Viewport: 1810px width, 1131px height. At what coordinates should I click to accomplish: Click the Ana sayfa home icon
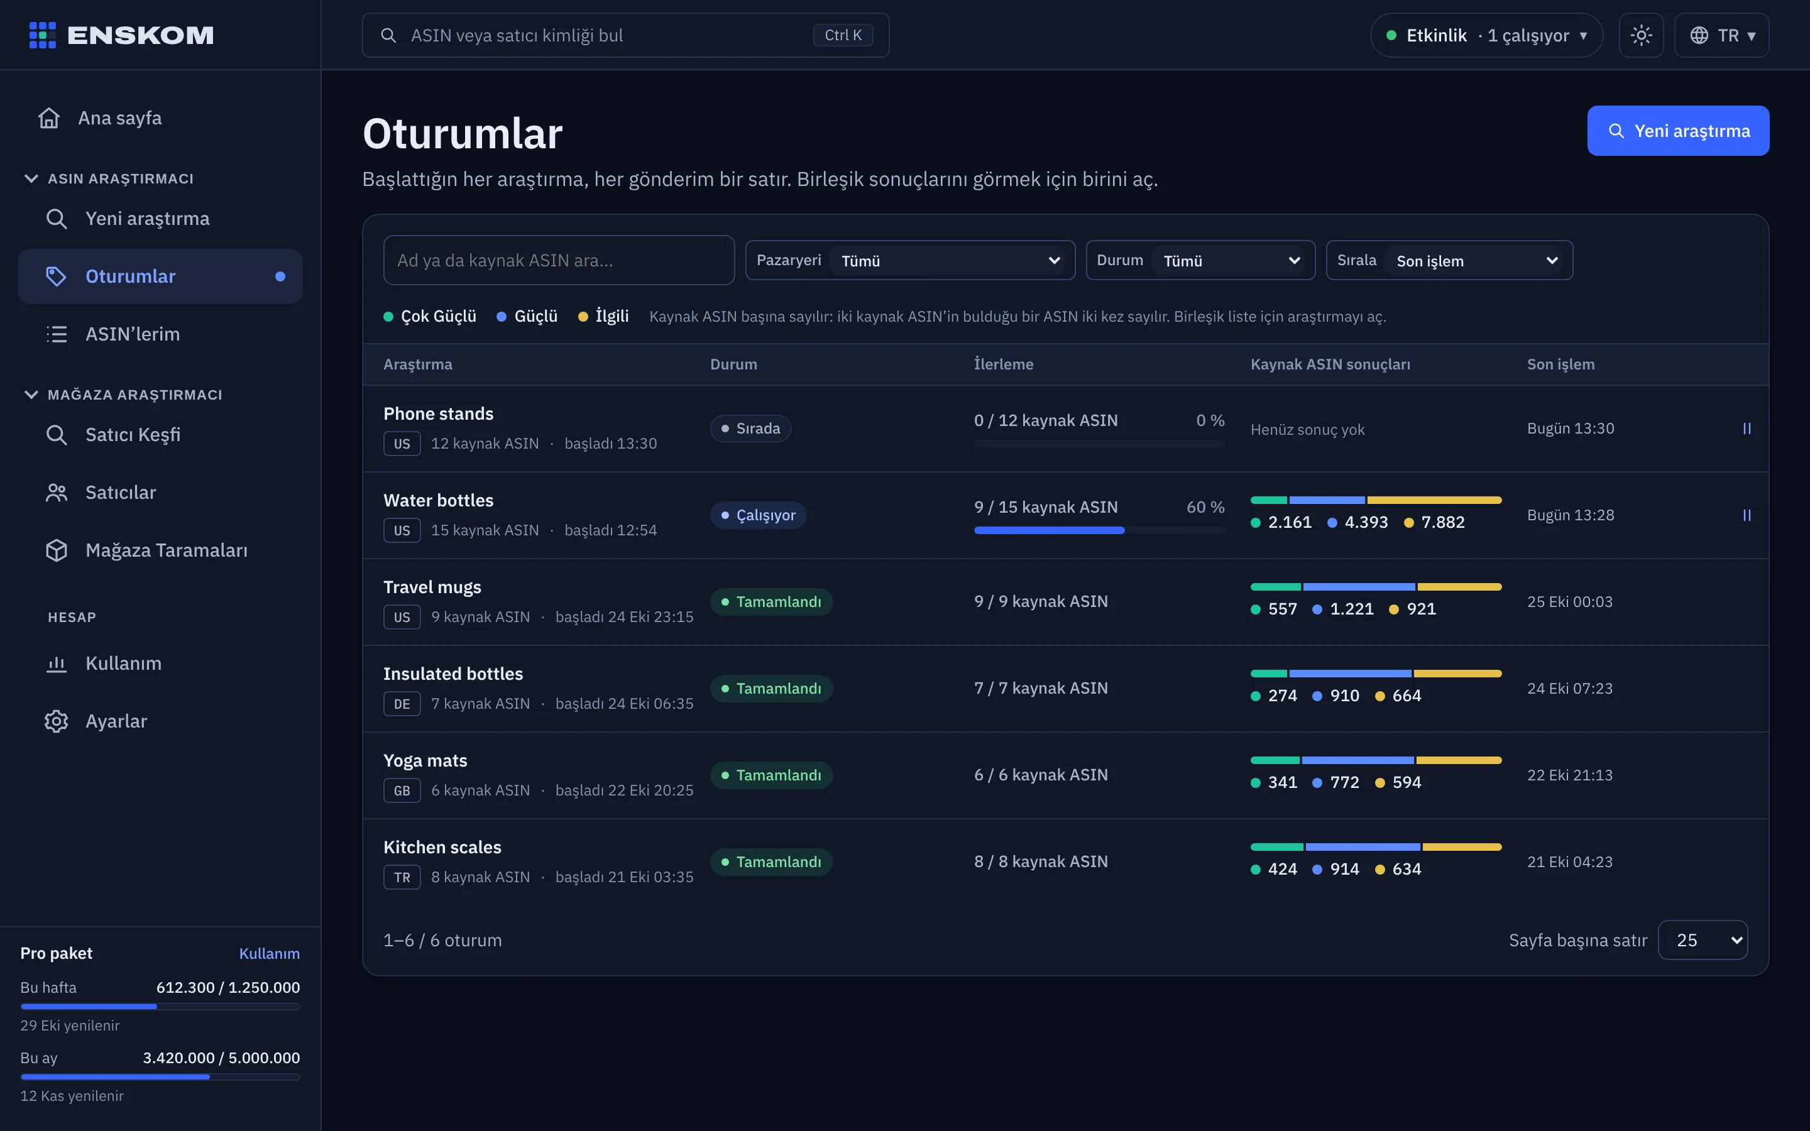50,118
